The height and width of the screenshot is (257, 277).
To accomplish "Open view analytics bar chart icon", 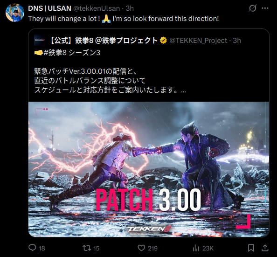I will pyautogui.click(x=196, y=248).
